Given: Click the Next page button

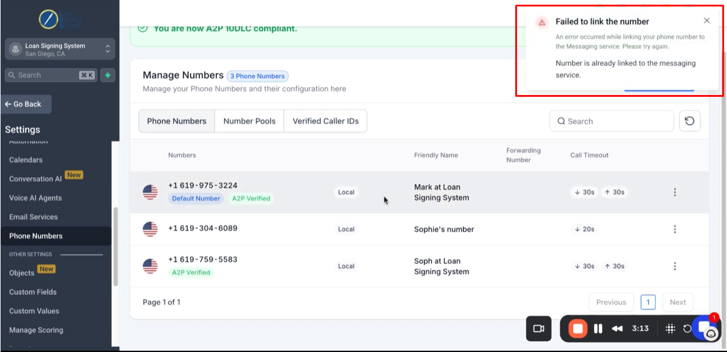Looking at the screenshot, I should coord(678,302).
